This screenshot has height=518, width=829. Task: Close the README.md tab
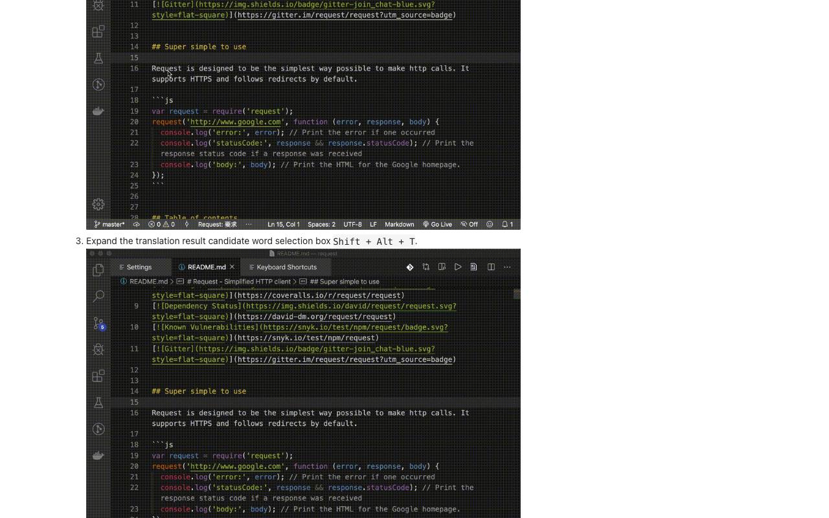pos(232,267)
